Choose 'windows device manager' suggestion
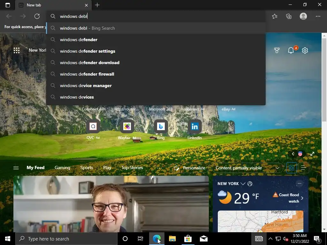This screenshot has width=327, height=245. 156,85
